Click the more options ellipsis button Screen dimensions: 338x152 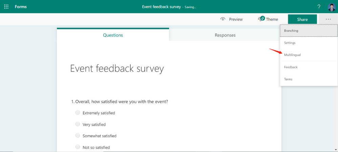(328, 19)
